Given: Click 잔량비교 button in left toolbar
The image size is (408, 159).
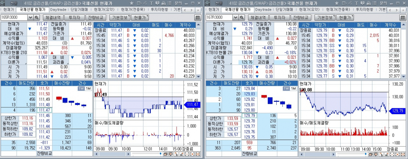Looking at the screenshot, I should (96, 17).
